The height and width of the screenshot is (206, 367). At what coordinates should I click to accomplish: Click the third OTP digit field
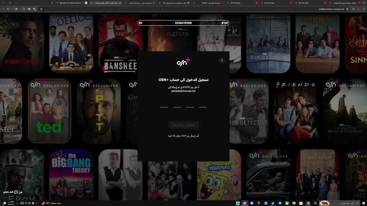tap(190, 104)
